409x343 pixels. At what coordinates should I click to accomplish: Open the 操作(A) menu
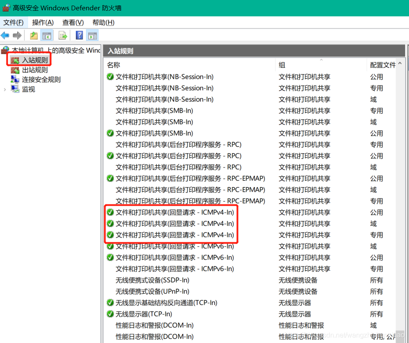tap(43, 23)
